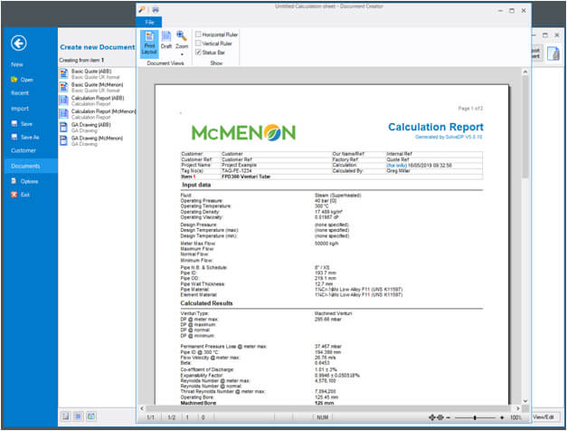Select the Print Layout view
The height and width of the screenshot is (431, 567).
[149, 43]
